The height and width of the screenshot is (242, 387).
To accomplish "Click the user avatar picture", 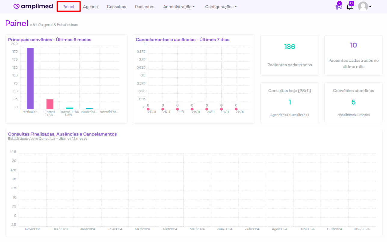I will [x=363, y=7].
